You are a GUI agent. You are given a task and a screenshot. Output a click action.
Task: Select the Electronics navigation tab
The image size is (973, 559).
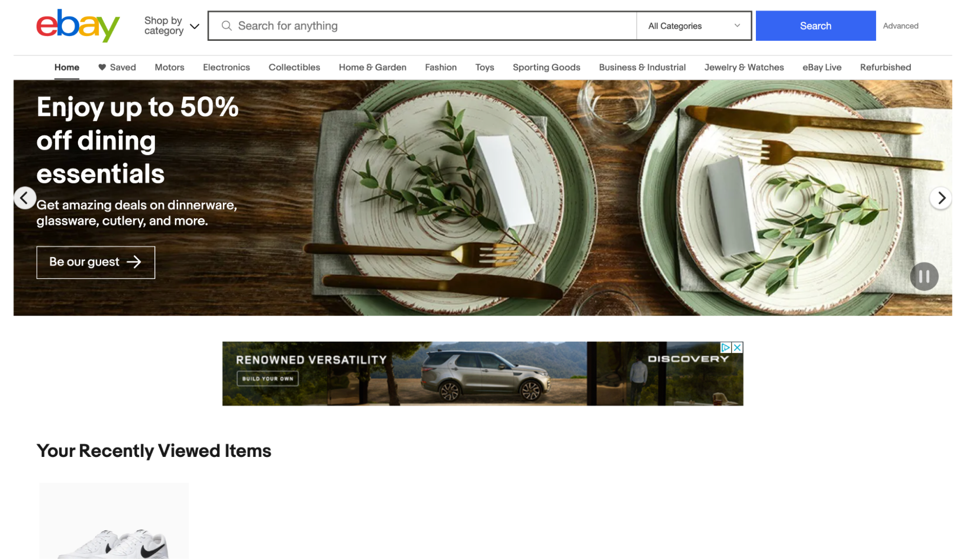(226, 67)
